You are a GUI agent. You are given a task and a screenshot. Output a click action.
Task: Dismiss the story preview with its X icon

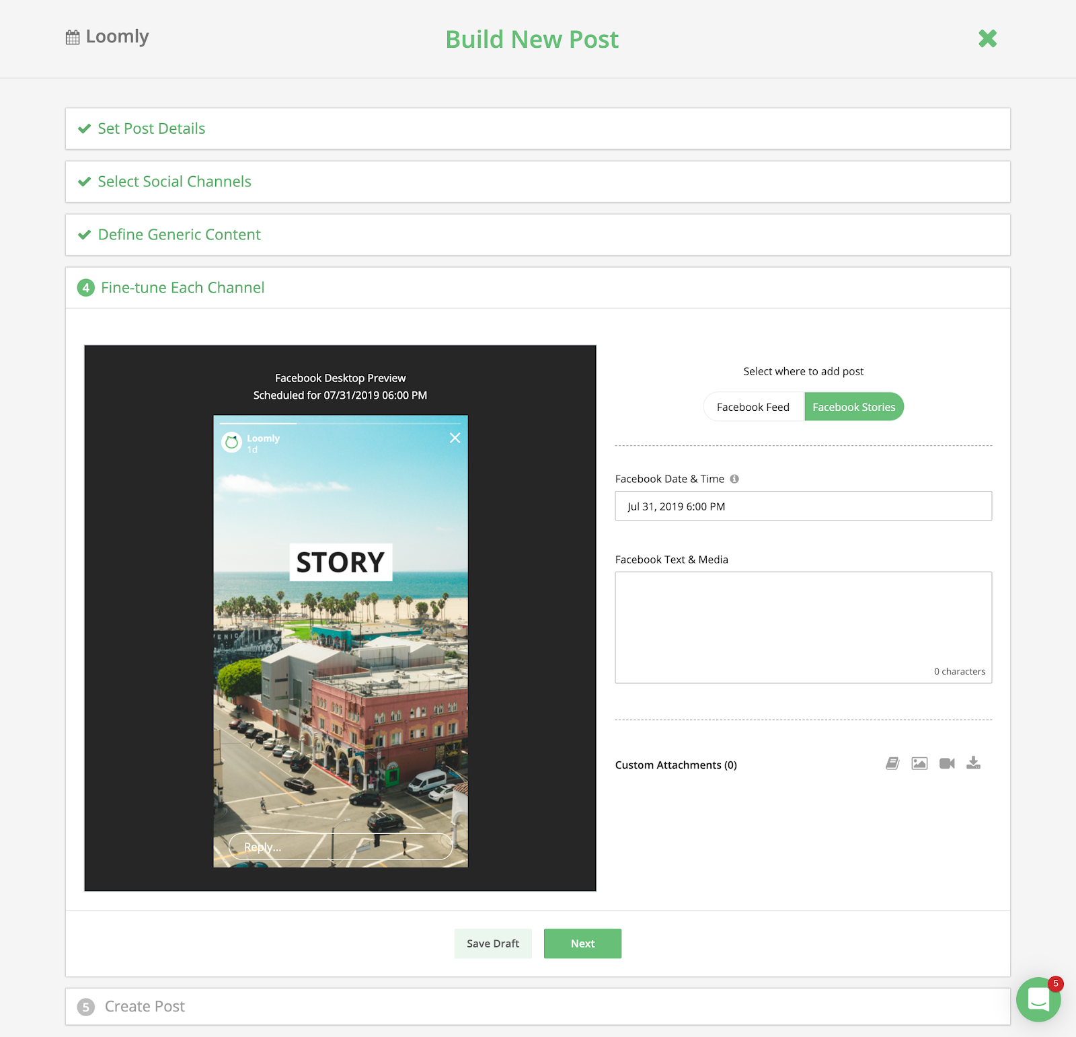455,438
